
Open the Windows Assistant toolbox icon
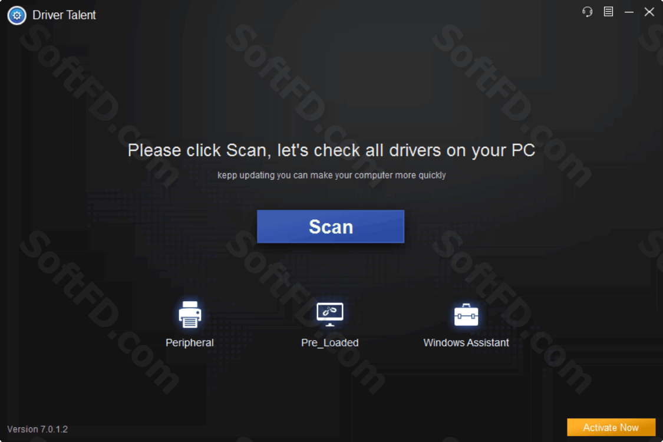click(x=466, y=315)
